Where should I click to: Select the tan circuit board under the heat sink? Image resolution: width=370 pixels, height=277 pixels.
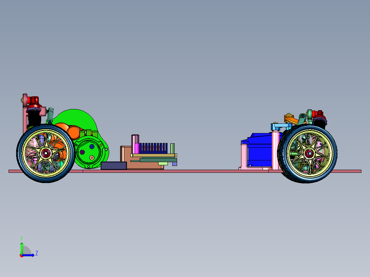coord(154,155)
